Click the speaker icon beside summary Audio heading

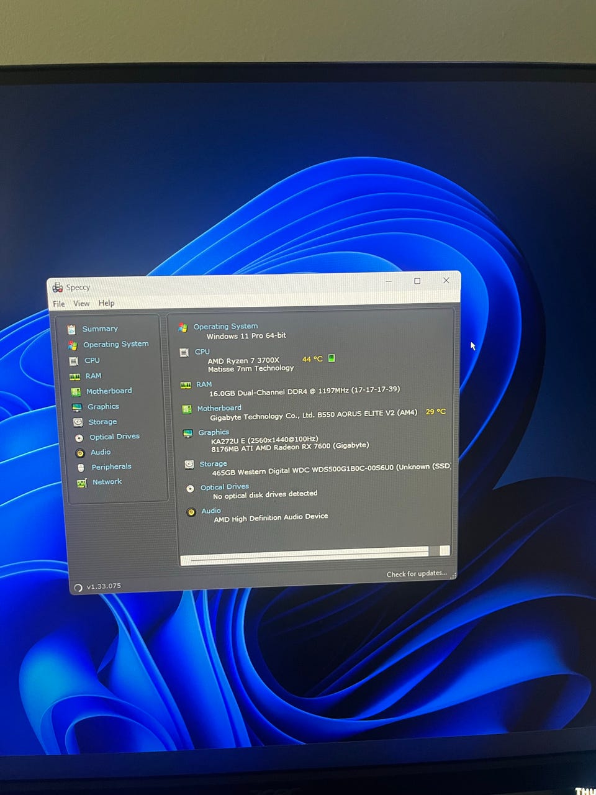191,512
